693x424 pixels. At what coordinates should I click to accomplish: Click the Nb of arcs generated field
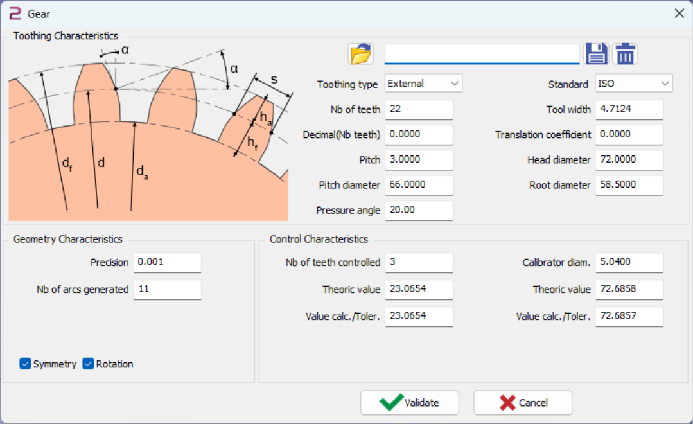point(167,289)
